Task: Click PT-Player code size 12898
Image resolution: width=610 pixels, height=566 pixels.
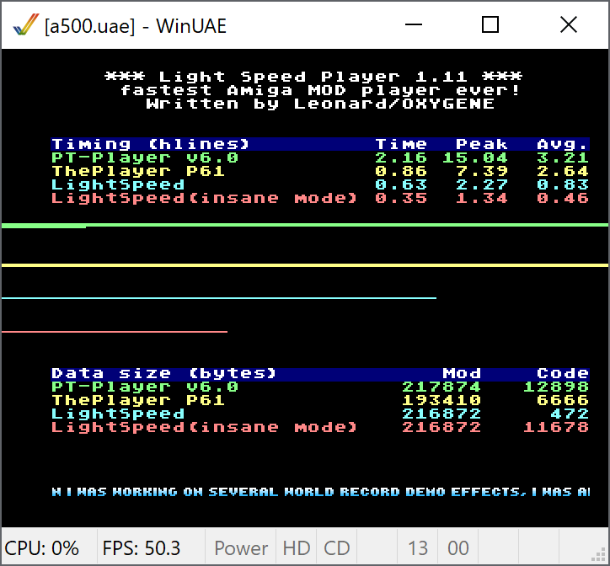Action: click(x=556, y=387)
